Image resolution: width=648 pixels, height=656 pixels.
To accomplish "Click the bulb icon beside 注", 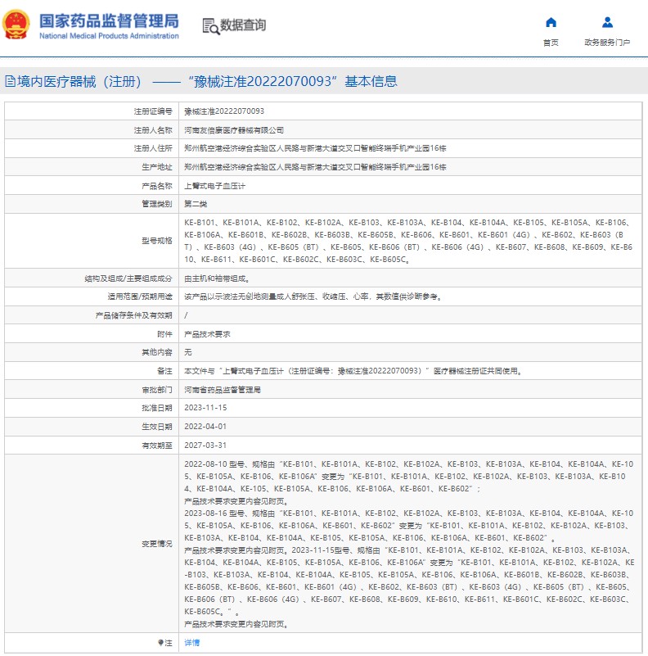I will [x=160, y=643].
